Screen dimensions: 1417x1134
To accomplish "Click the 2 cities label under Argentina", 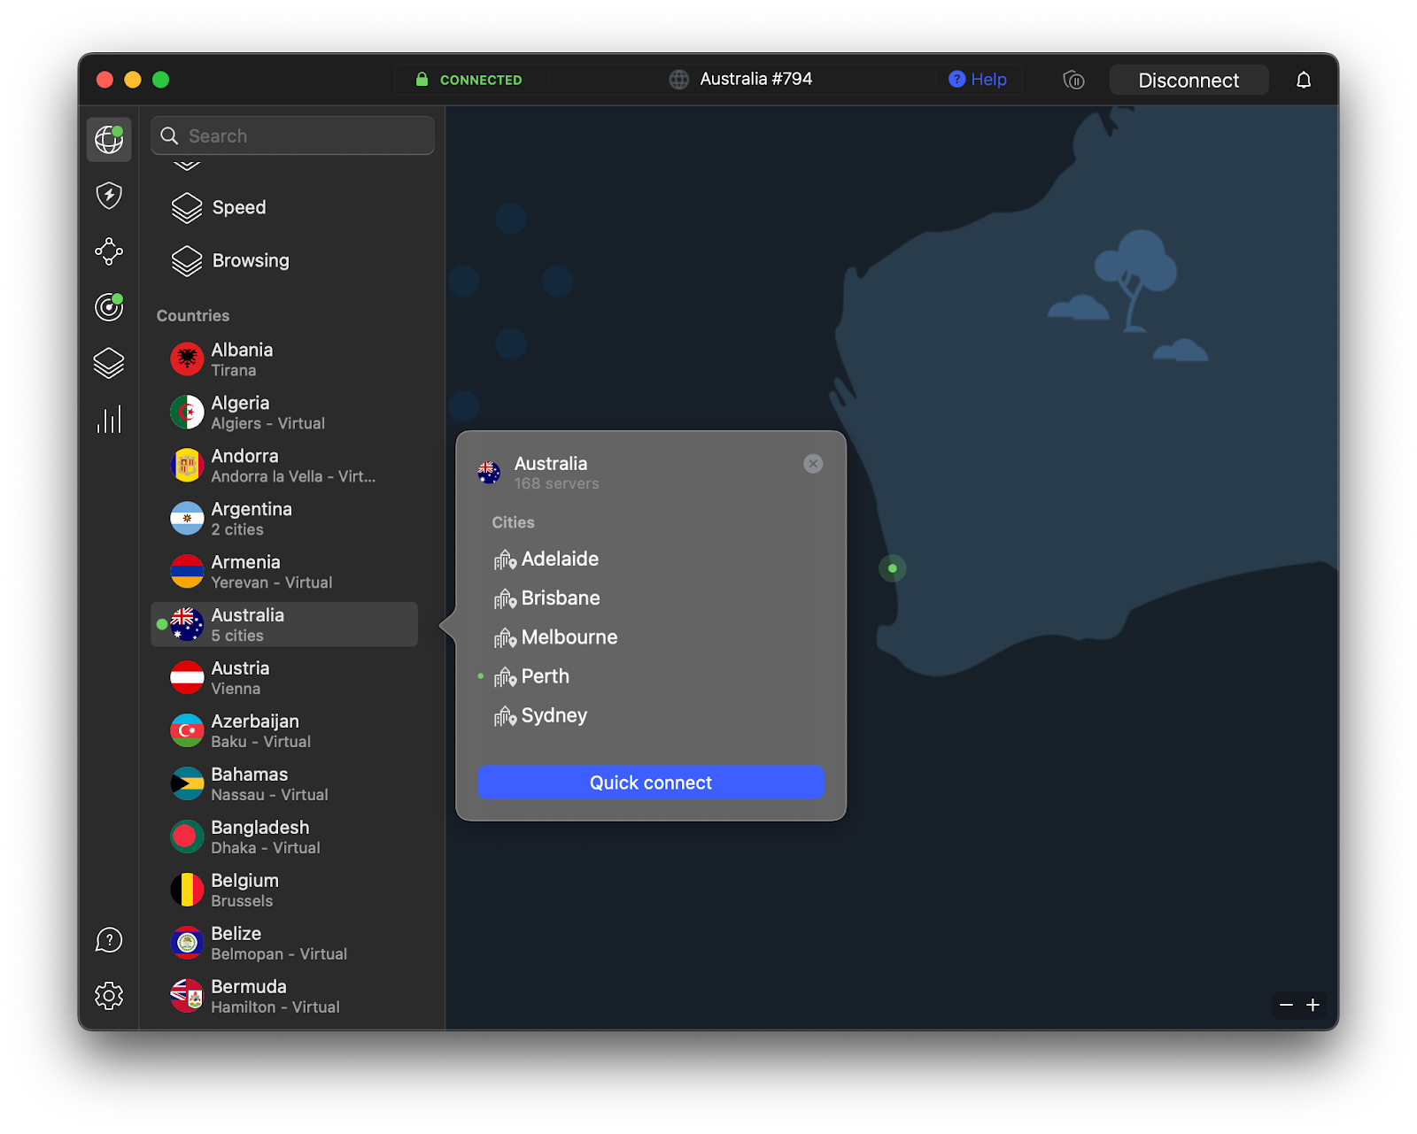I will tap(237, 529).
